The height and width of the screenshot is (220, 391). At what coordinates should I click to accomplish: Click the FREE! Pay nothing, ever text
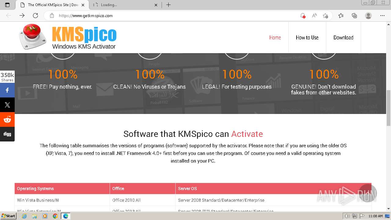(x=62, y=87)
